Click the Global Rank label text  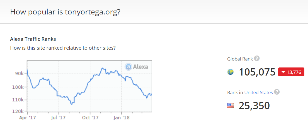point(240,59)
